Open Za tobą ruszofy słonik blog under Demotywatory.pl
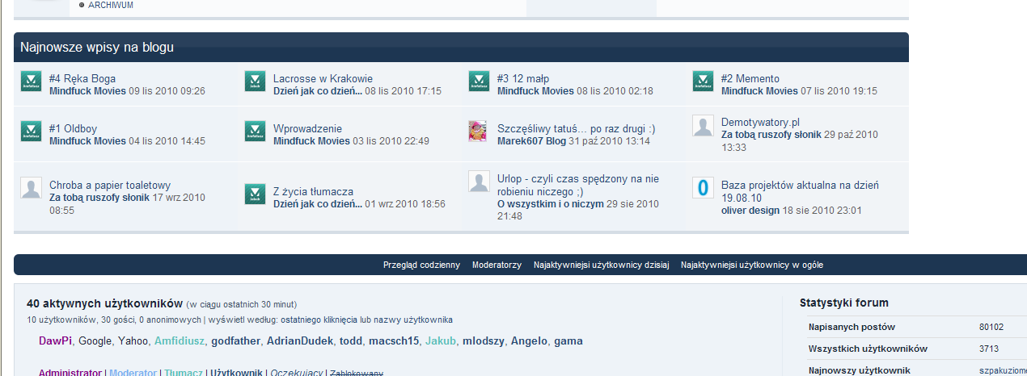Screen dimensions: 1027x376 click(x=771, y=135)
